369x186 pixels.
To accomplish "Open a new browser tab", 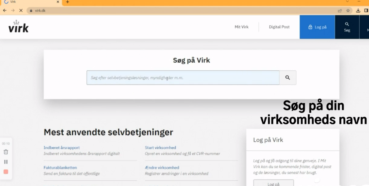I will (x=67, y=2).
